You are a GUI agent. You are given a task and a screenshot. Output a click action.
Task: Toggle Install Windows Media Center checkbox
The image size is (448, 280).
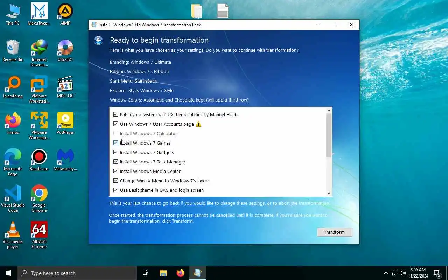point(116,171)
